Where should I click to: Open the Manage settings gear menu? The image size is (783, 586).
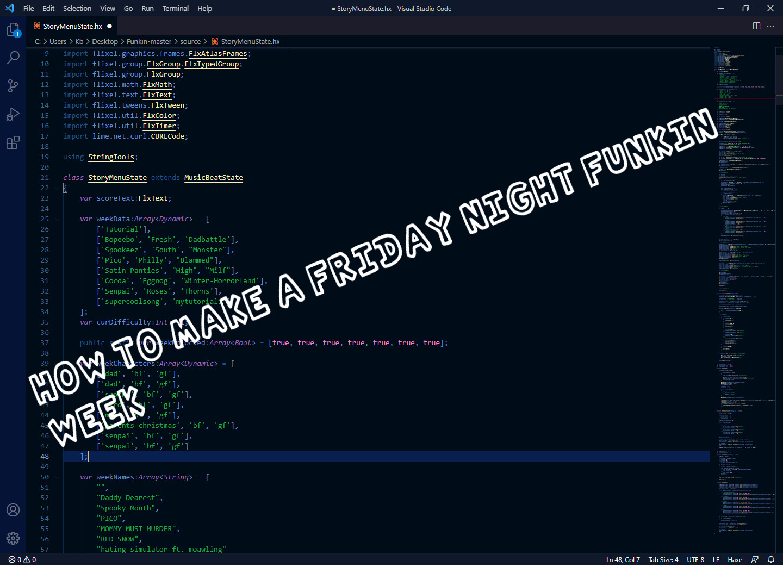click(x=13, y=538)
